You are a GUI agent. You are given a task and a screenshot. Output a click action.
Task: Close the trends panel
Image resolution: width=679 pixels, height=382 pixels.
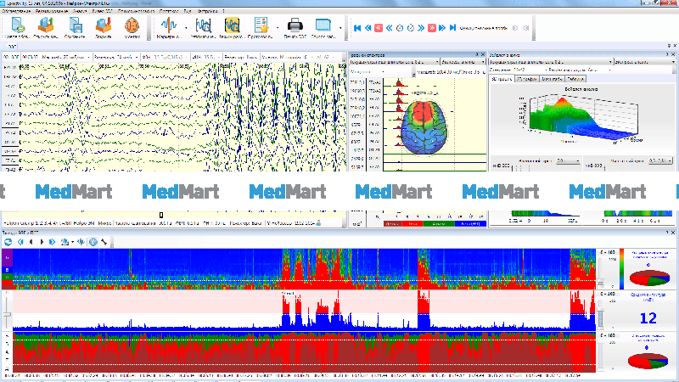tap(673, 233)
